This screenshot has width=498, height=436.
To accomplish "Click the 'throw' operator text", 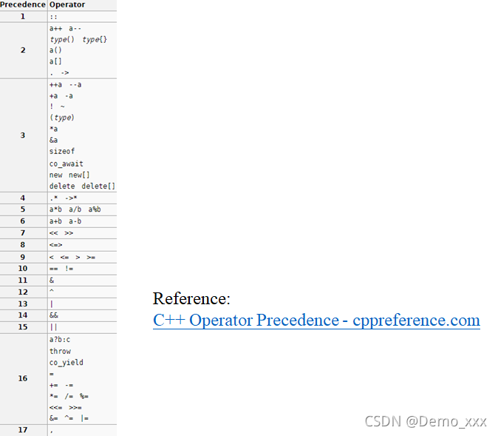I will 60,351.
